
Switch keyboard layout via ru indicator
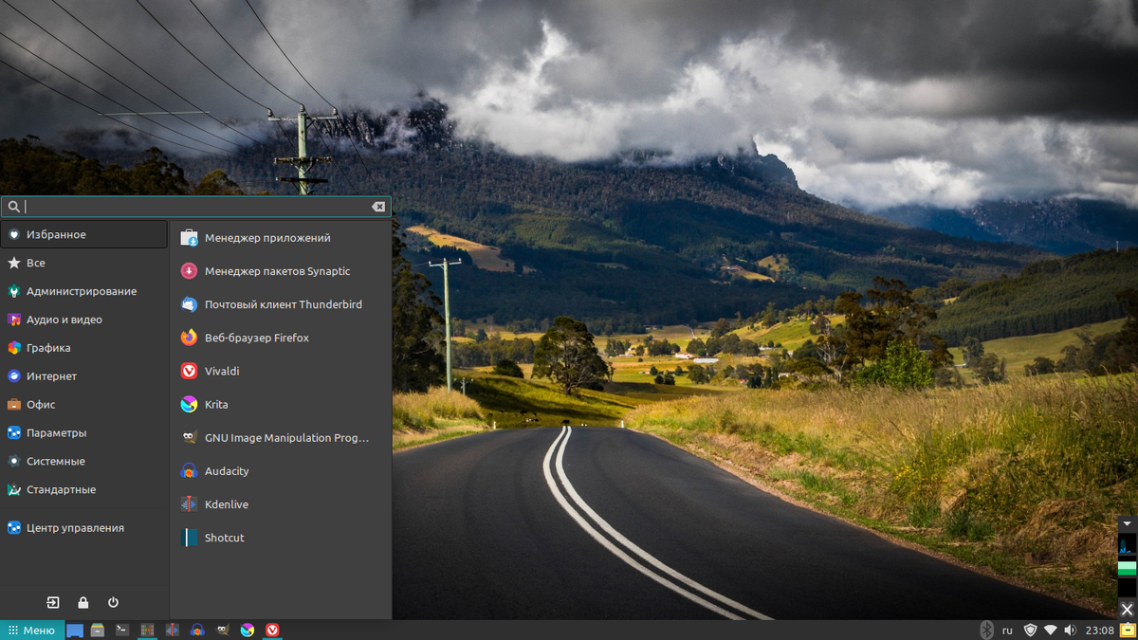click(1007, 630)
